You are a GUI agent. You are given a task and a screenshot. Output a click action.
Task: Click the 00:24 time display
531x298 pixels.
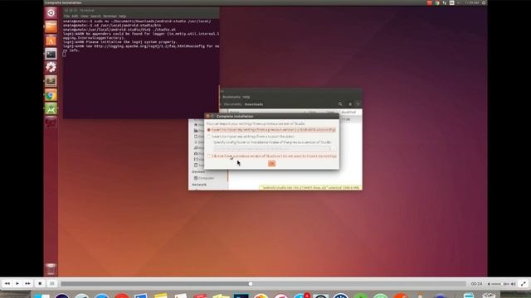click(x=476, y=284)
